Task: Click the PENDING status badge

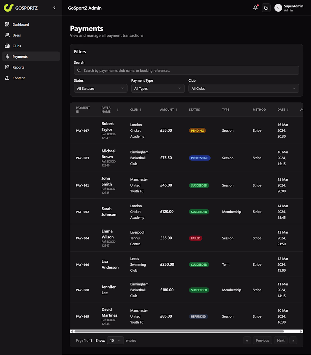Action: click(x=197, y=131)
